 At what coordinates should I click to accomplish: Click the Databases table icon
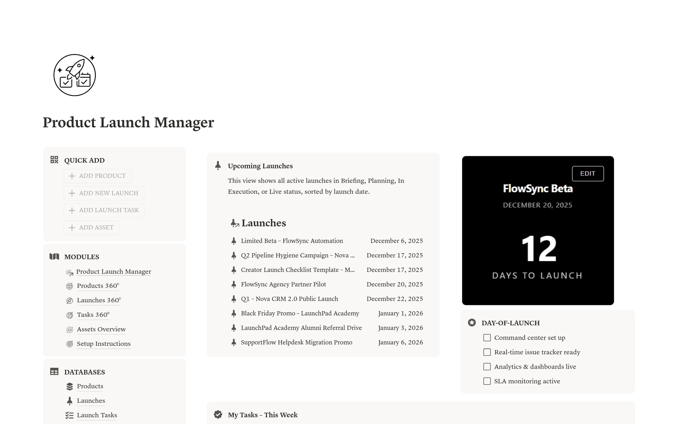click(54, 372)
